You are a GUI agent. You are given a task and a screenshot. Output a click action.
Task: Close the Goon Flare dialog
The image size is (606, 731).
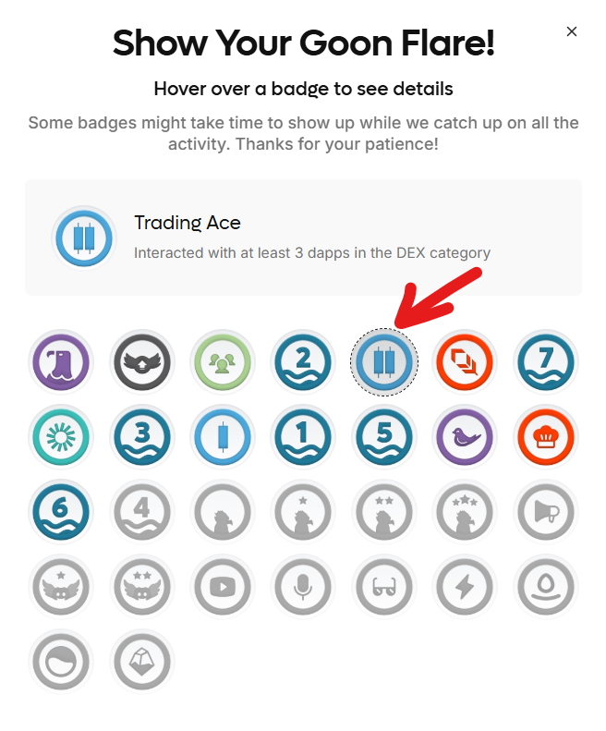(572, 31)
